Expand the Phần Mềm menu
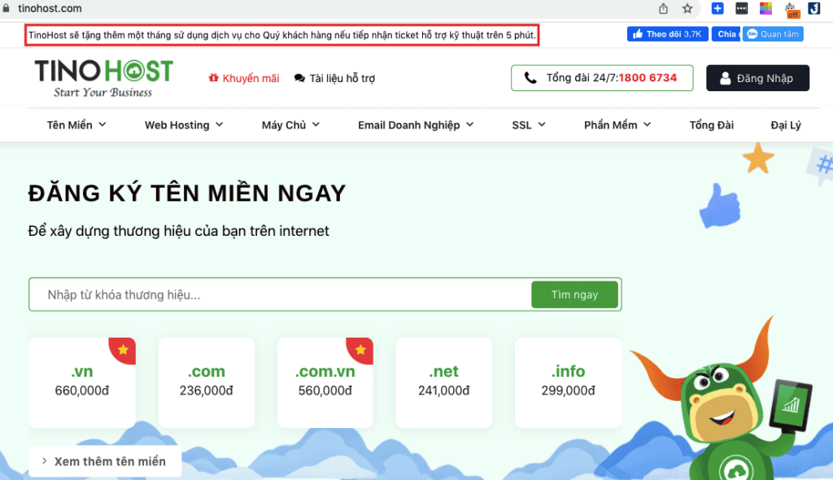 coord(617,125)
